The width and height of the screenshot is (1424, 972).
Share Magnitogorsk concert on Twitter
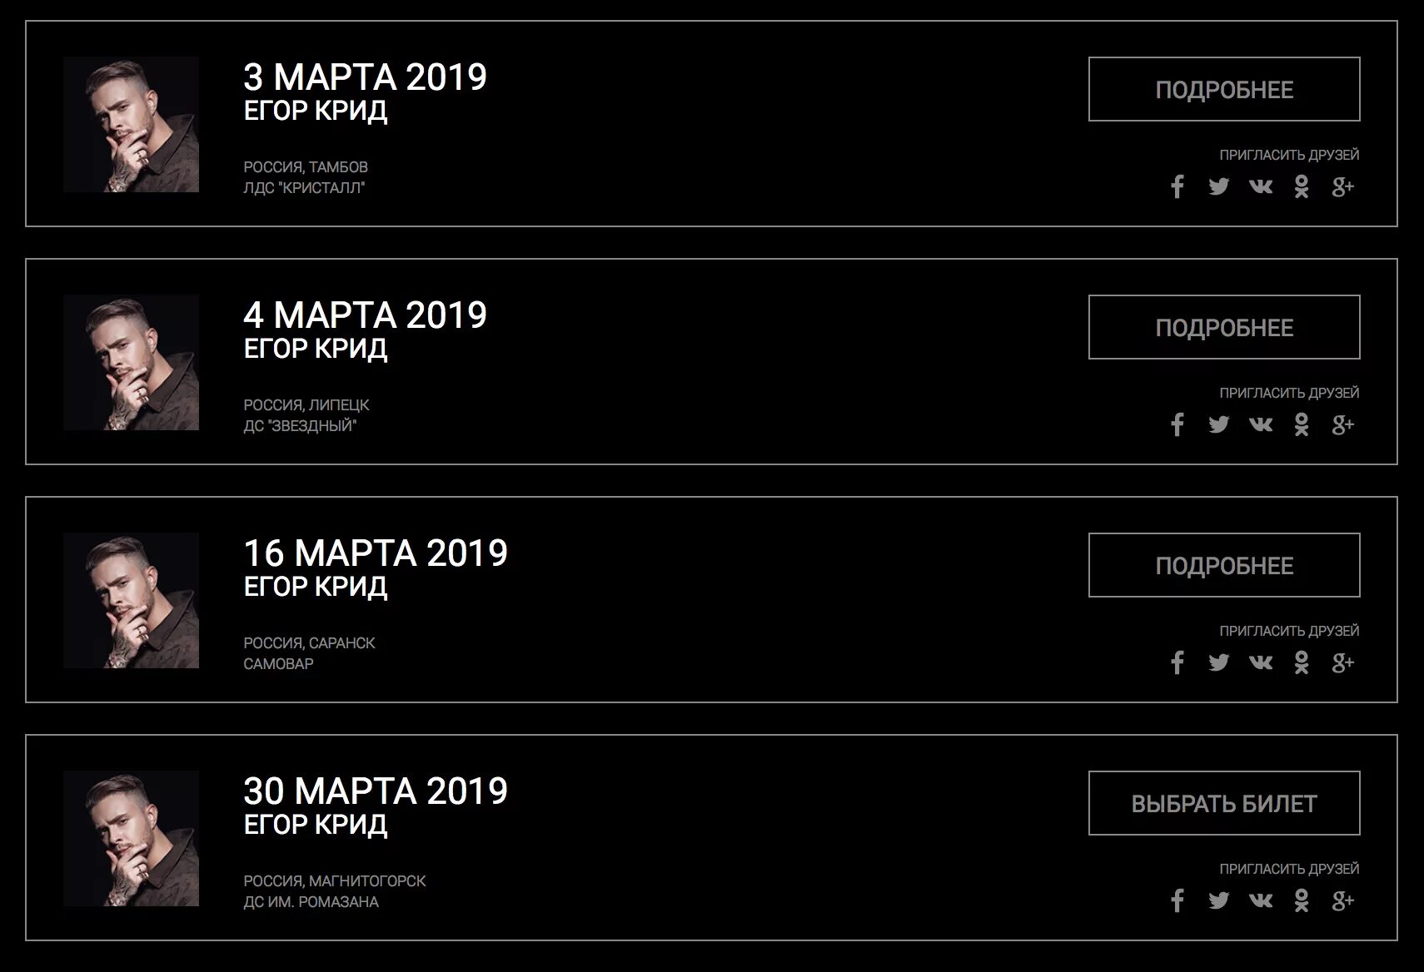(x=1218, y=900)
